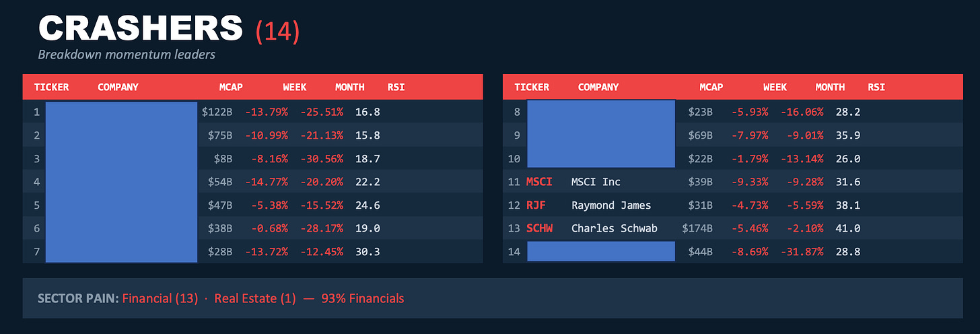This screenshot has height=334, width=980.
Task: Click the -21.13% month change
Action: pyautogui.click(x=322, y=135)
